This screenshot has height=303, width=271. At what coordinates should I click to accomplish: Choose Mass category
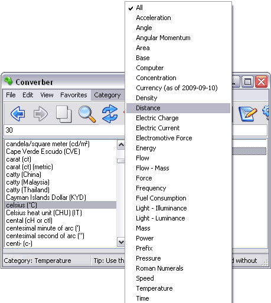click(x=178, y=228)
